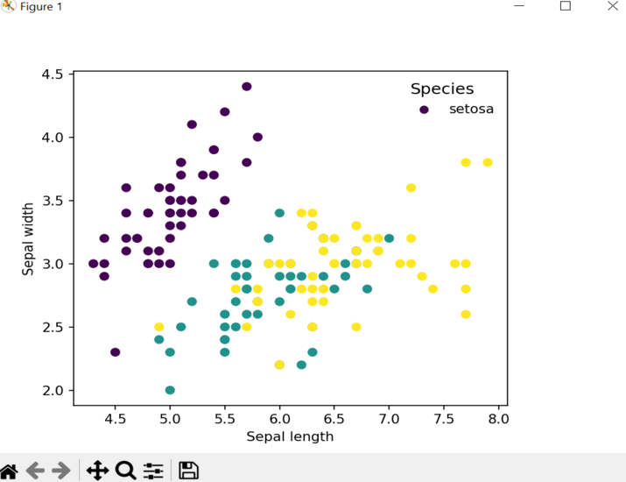Click the Figure 1 window icon
Image resolution: width=626 pixels, height=482 pixels.
(x=9, y=6)
